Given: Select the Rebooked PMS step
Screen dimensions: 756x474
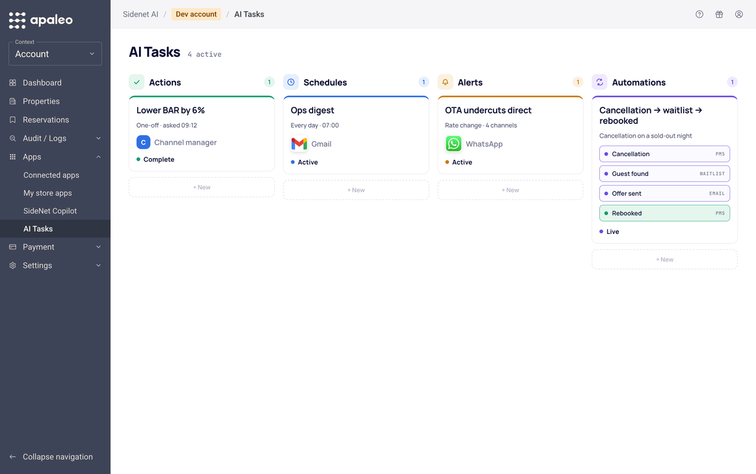Looking at the screenshot, I should click(665, 213).
